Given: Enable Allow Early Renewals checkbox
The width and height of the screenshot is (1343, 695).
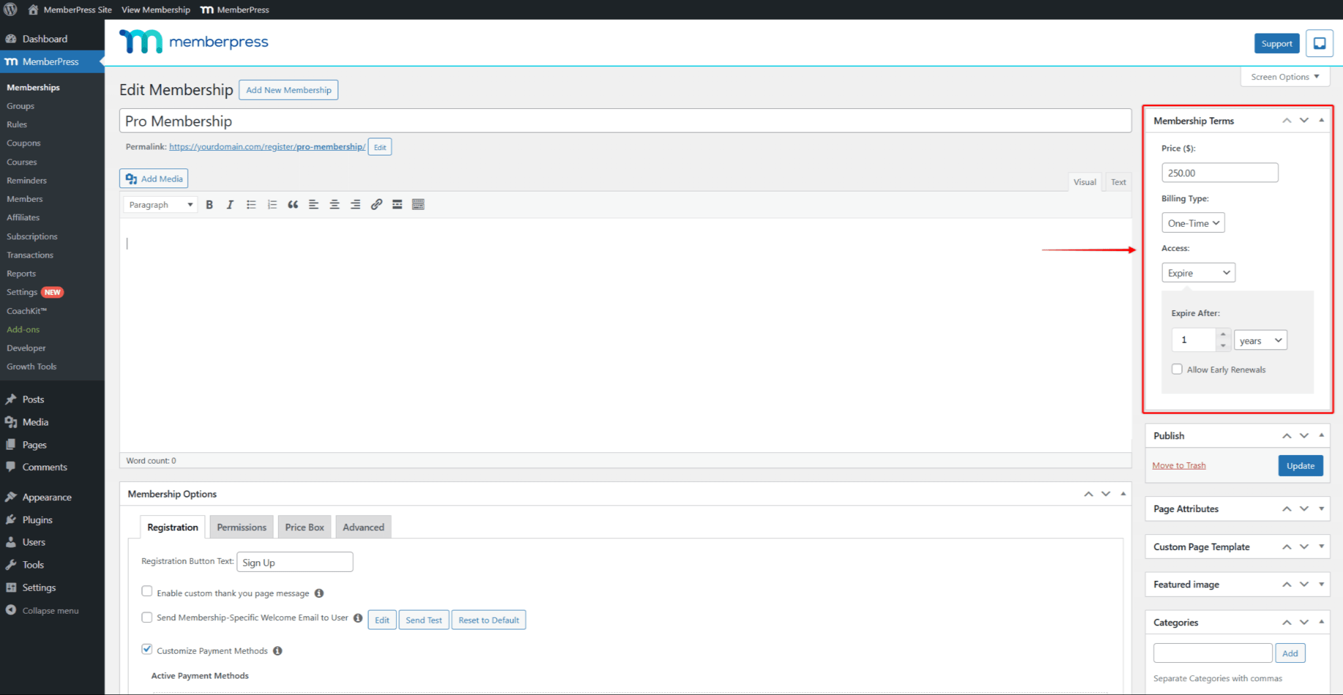Looking at the screenshot, I should (1177, 369).
